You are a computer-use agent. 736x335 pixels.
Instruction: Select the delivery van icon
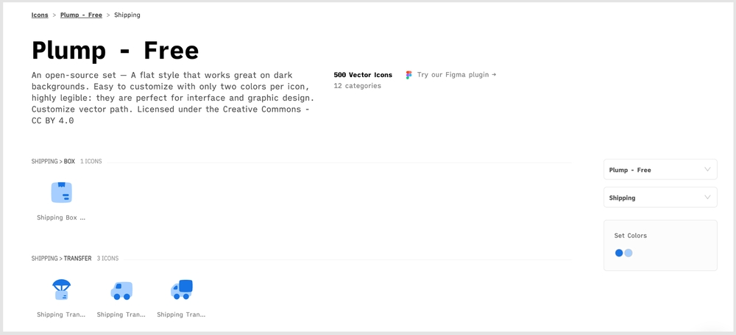click(121, 290)
